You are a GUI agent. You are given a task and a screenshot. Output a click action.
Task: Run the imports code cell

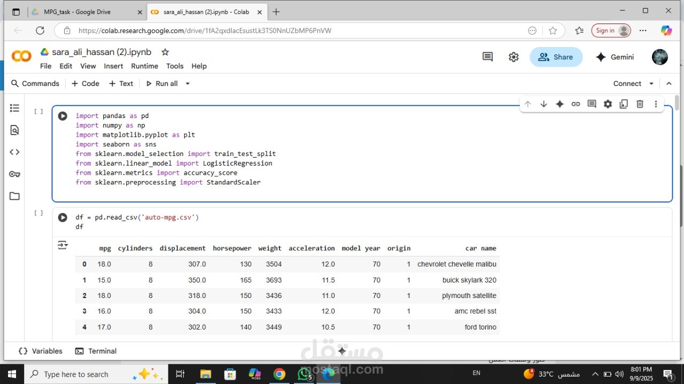tap(63, 116)
